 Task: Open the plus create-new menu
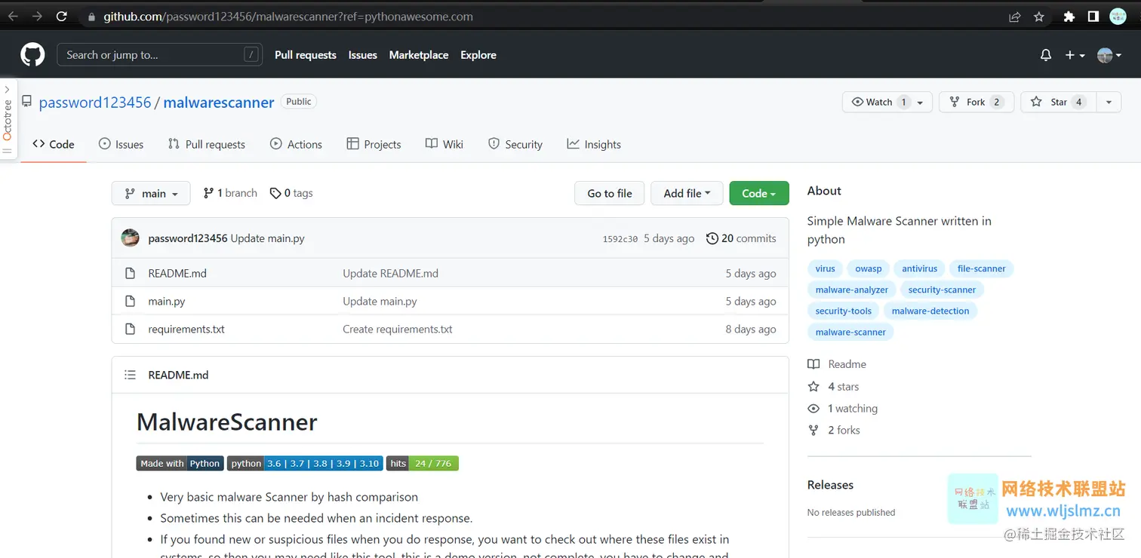[1075, 55]
